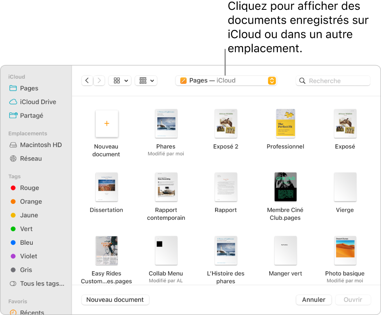Click the Annuler button

314,300
